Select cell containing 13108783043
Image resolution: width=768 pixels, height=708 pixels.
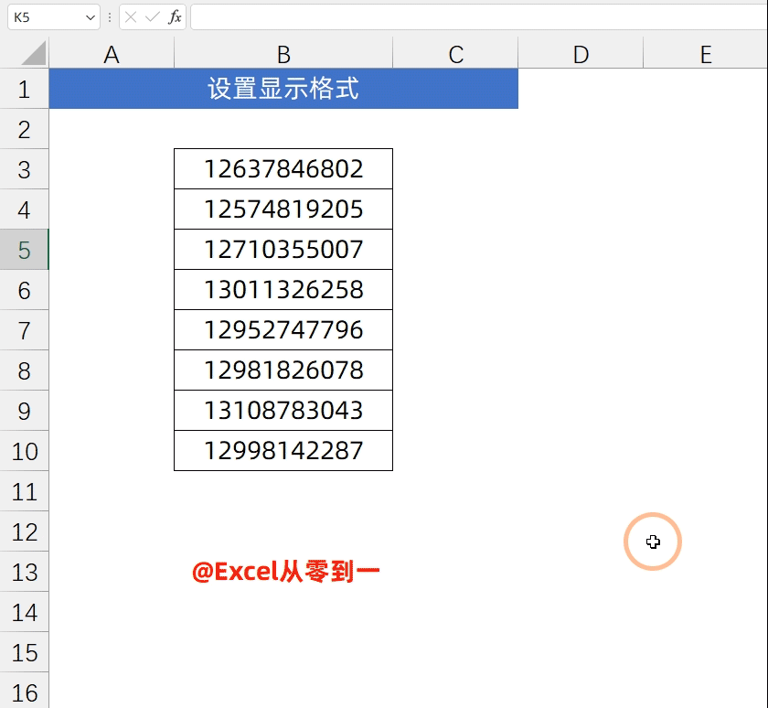283,410
